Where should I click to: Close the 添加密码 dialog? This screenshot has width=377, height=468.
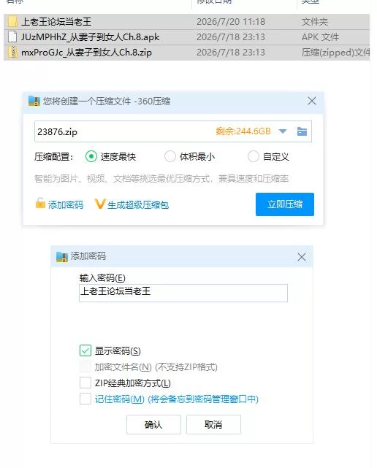click(x=302, y=257)
